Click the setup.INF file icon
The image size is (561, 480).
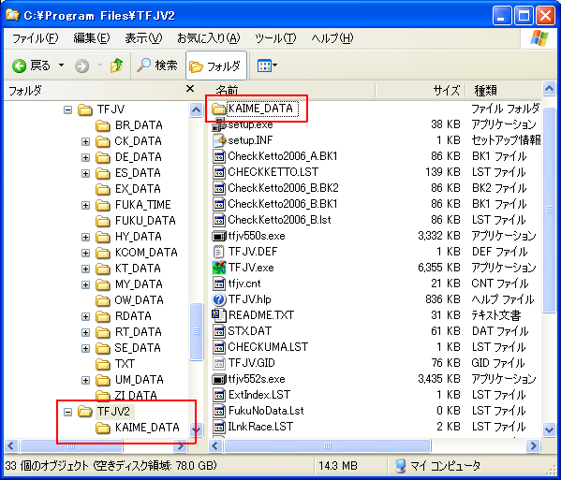pos(218,140)
